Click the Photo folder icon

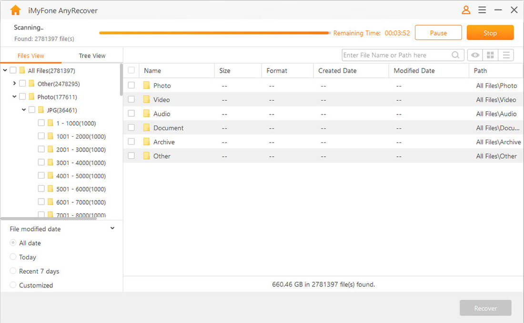(x=146, y=85)
